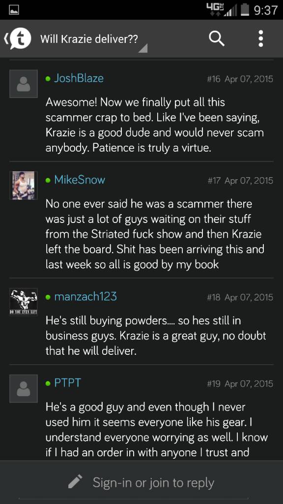Tap PTPT's default avatar placeholder

(24, 388)
